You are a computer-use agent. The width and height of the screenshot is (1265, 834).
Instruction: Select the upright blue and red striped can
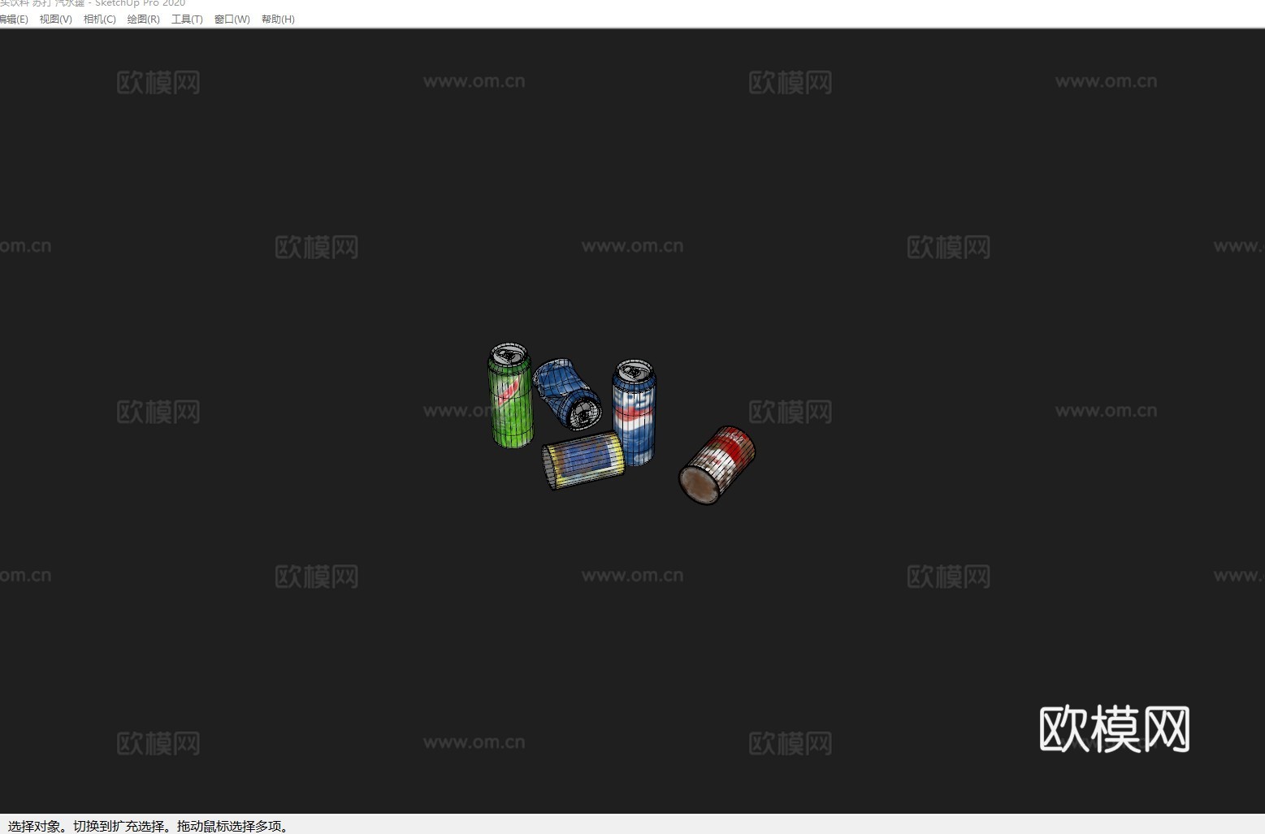(x=634, y=413)
